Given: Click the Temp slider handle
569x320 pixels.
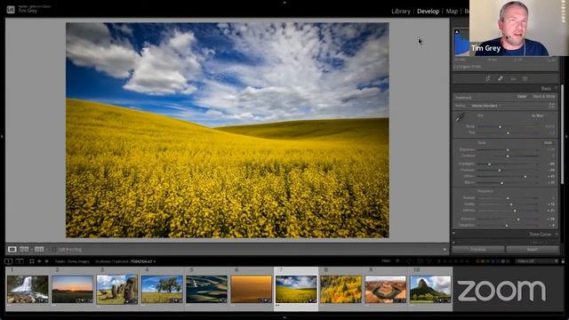Looking at the screenshot, I should 500,126.
